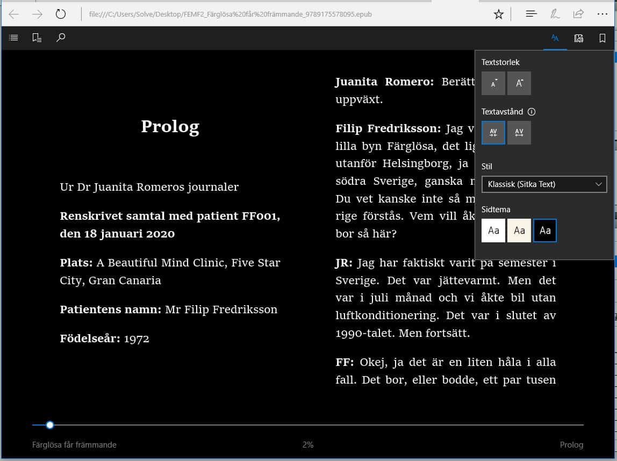The height and width of the screenshot is (461, 617).
Task: Reload the page with refresh icon
Action: pos(61,15)
